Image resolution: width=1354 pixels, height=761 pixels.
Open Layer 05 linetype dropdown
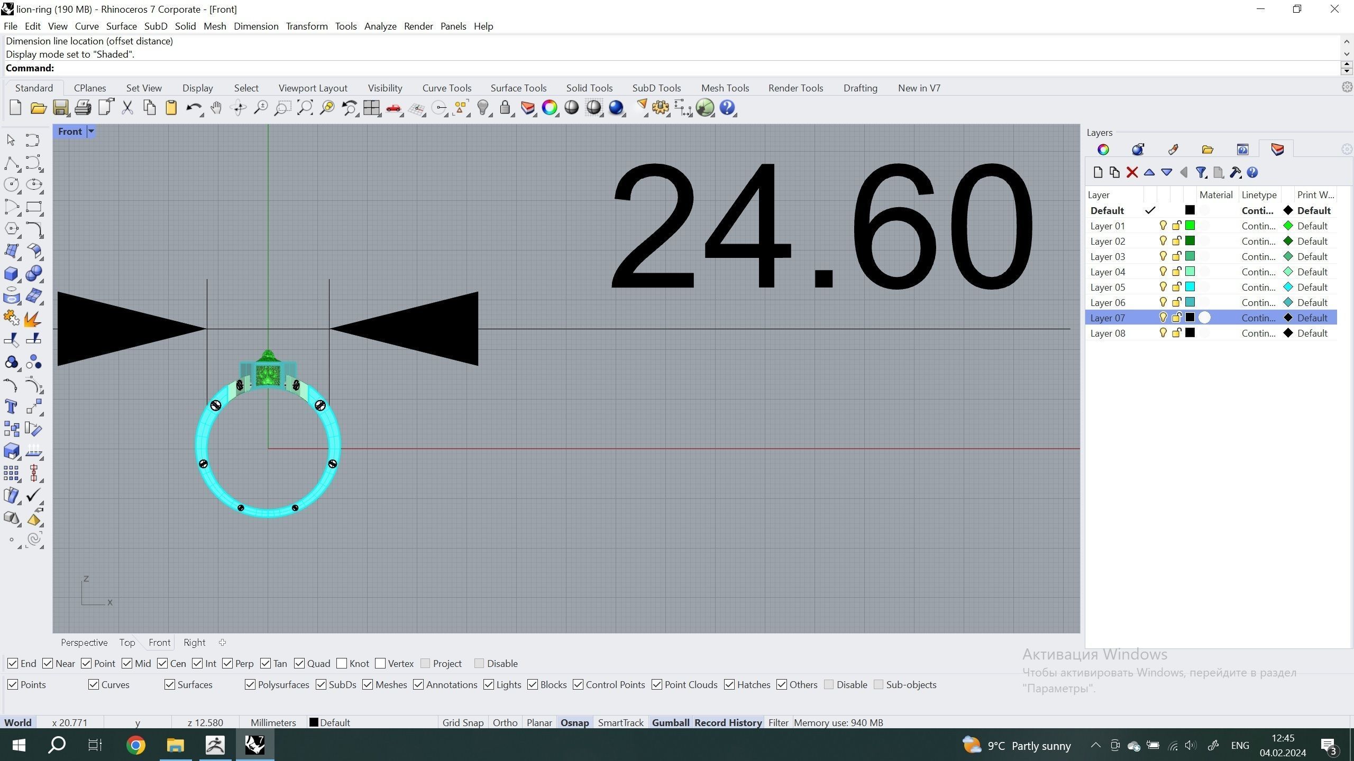pyautogui.click(x=1258, y=287)
